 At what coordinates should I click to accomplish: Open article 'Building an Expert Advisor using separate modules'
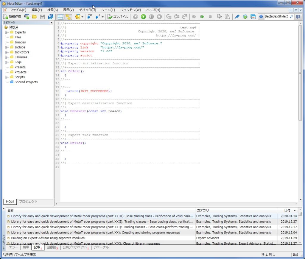(x=48, y=238)
